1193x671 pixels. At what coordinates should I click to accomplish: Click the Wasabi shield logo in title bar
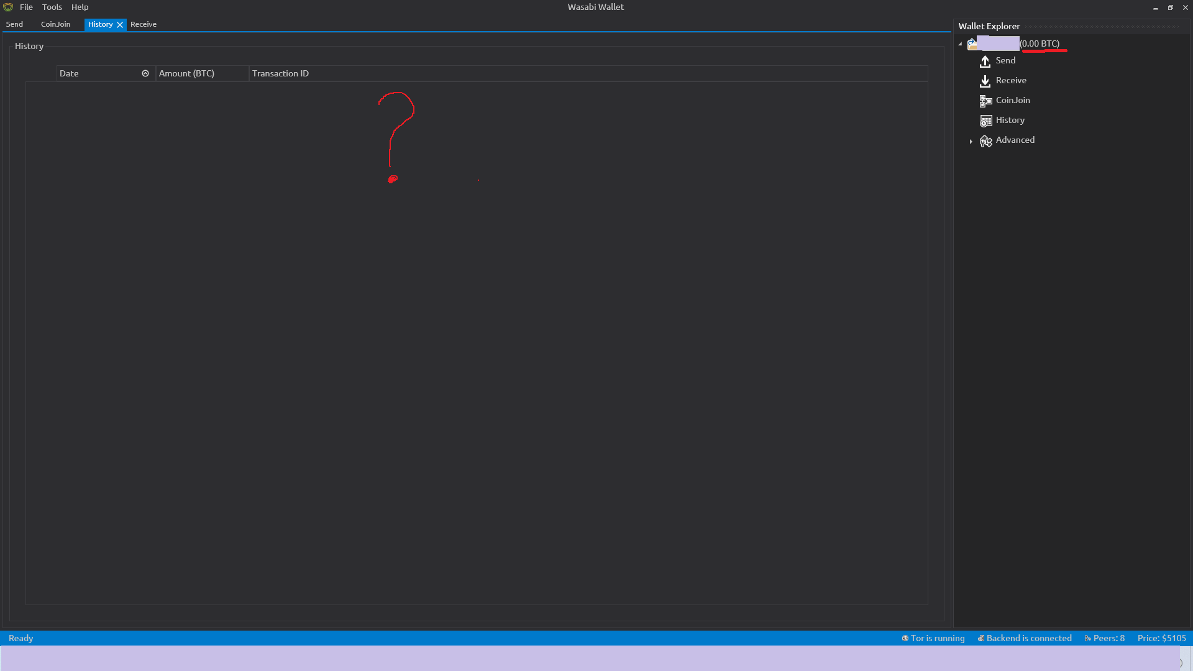pyautogui.click(x=8, y=7)
